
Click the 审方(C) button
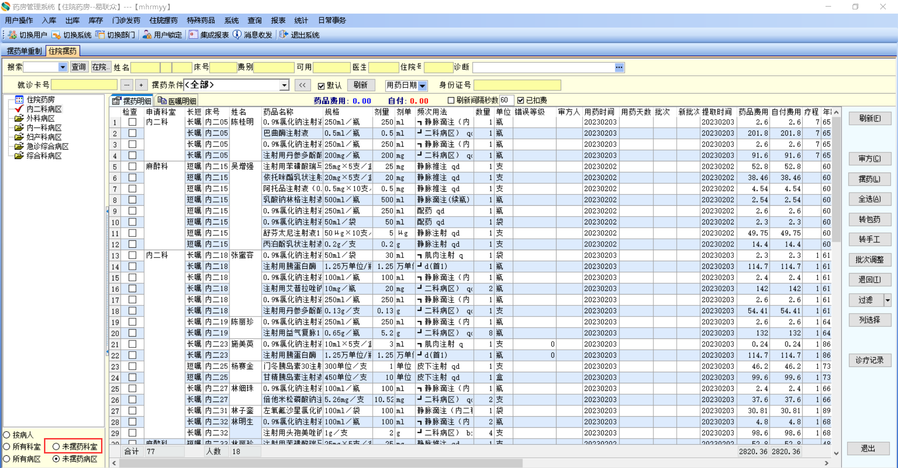[x=870, y=159]
